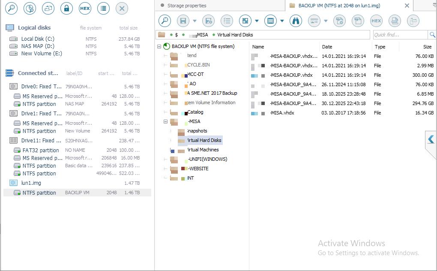Select the BACKUP VM NTFS partition under lun1.img
The width and height of the screenshot is (437, 271).
coord(77,193)
